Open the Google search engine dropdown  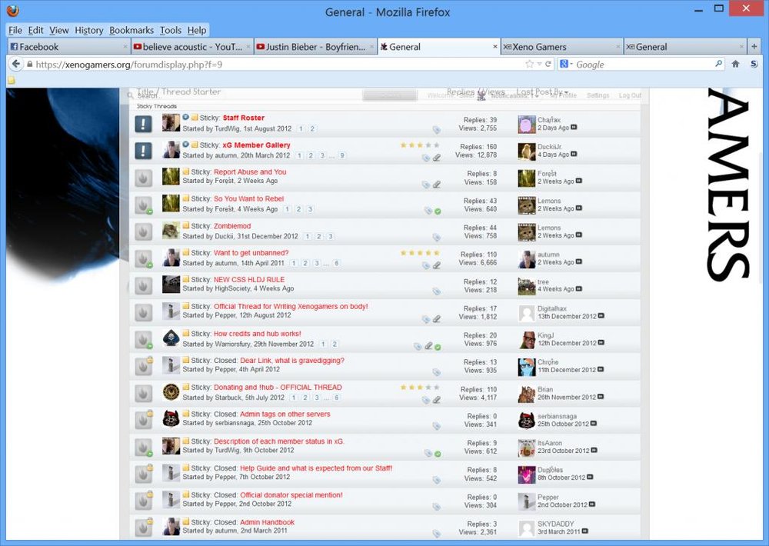pyautogui.click(x=566, y=64)
